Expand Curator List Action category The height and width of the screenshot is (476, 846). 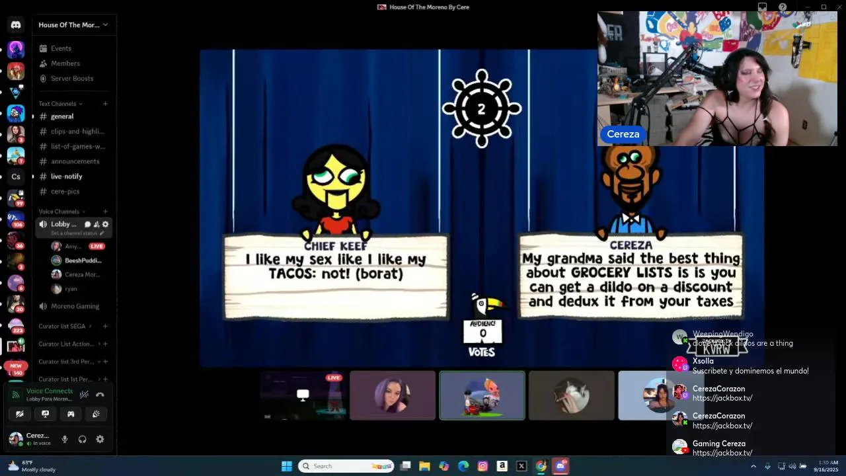[69, 344]
